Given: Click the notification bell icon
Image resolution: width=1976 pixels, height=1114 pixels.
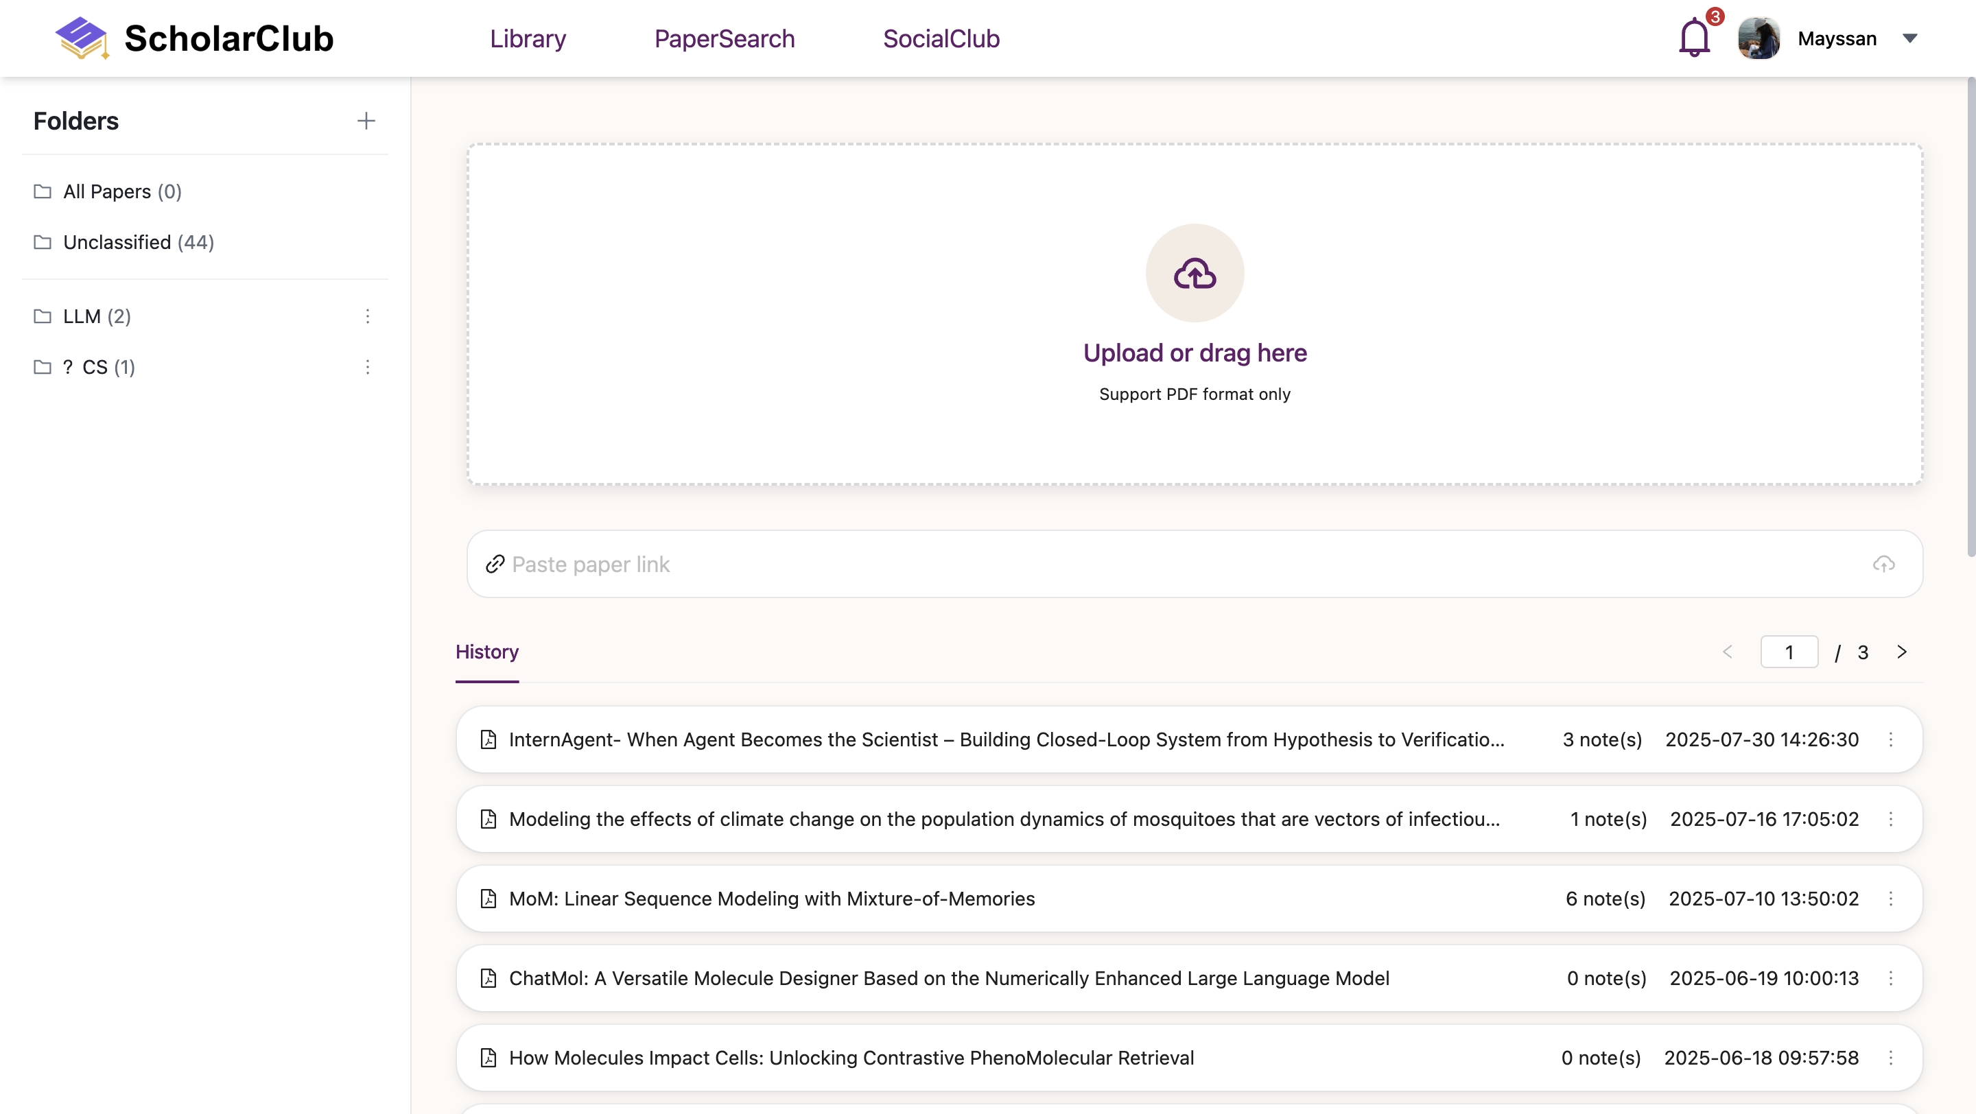Looking at the screenshot, I should click(1694, 38).
